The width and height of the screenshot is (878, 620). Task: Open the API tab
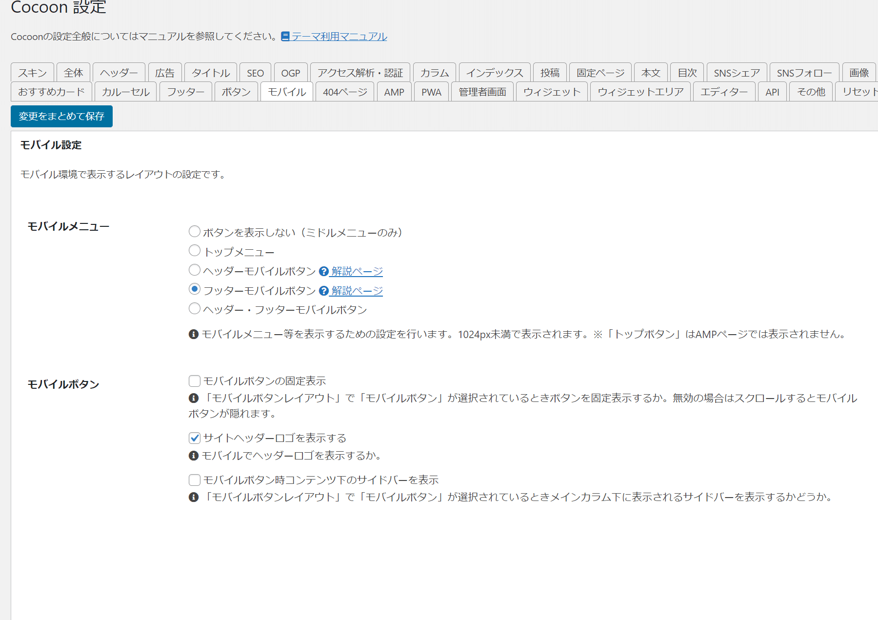[772, 92]
